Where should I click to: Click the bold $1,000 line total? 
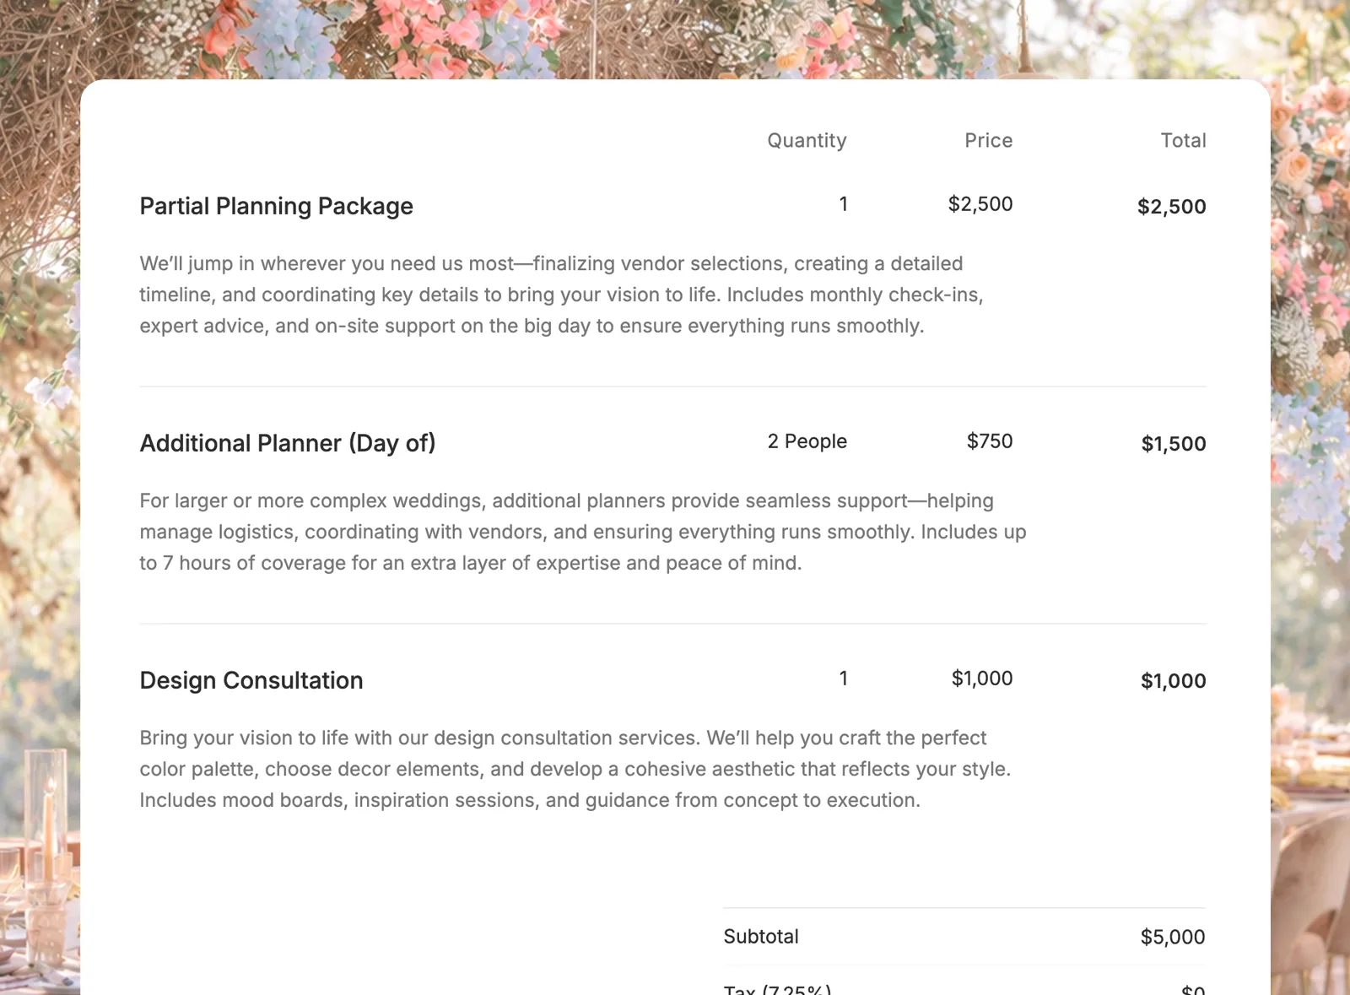tap(1174, 681)
